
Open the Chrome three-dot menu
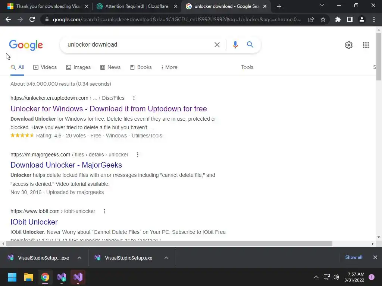374,19
